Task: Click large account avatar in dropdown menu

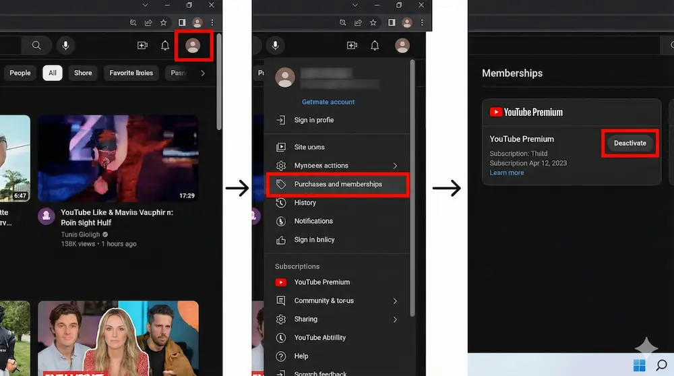Action: [285, 77]
